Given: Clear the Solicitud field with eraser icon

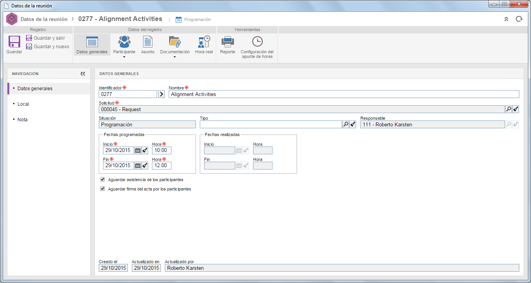Looking at the screenshot, I should click(x=515, y=109).
